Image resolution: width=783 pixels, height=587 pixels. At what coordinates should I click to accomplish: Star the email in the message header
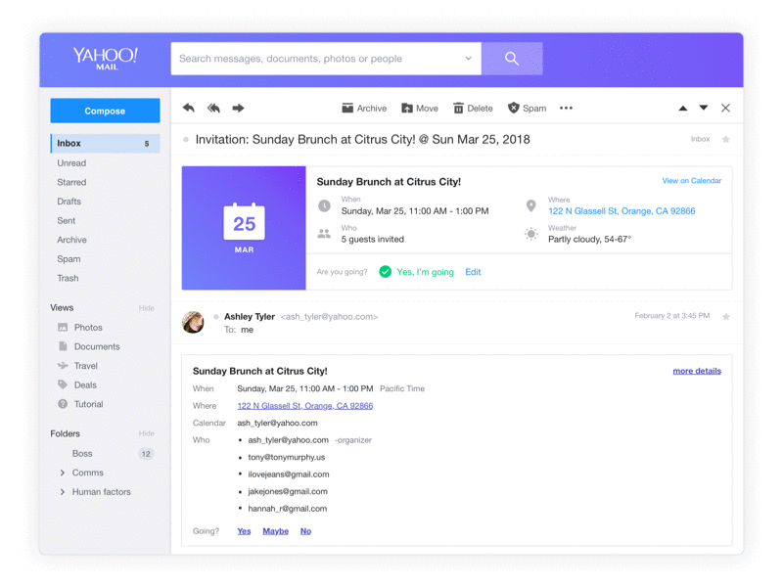tap(726, 140)
